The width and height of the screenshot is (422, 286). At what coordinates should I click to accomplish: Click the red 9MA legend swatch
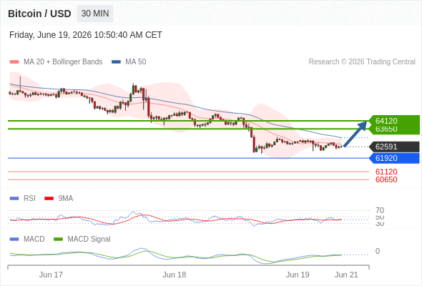49,199
